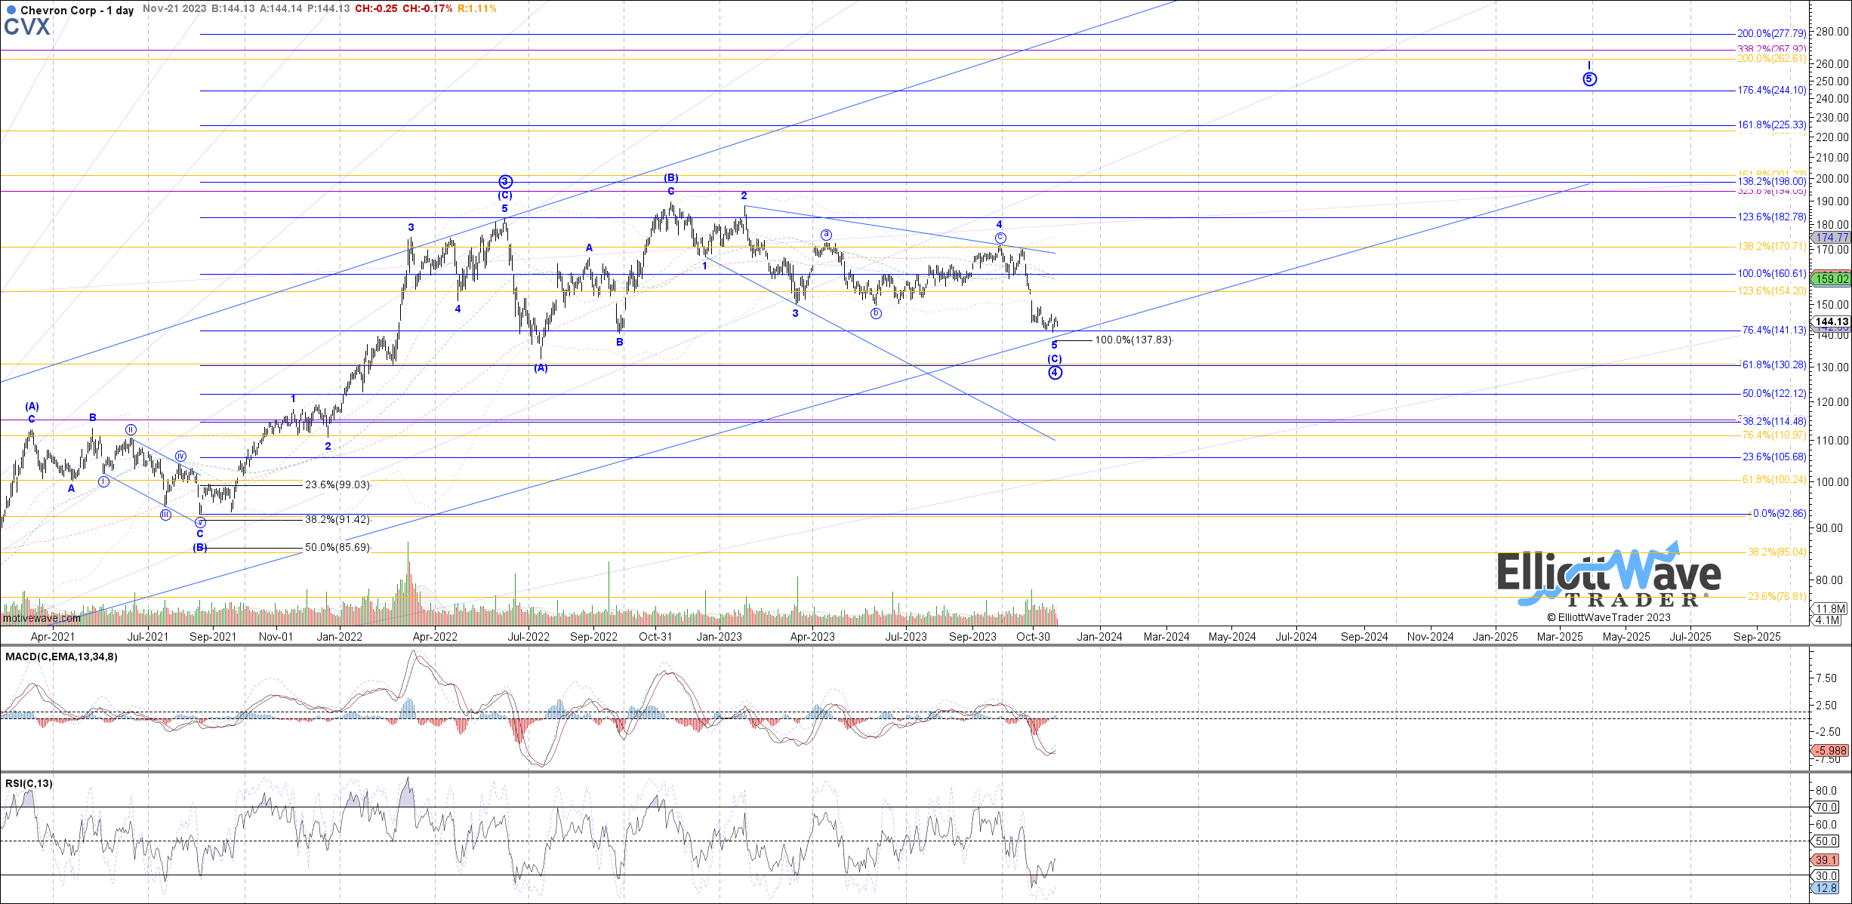Select the circled 4 wave marker
The image size is (1852, 904).
coord(1055,372)
